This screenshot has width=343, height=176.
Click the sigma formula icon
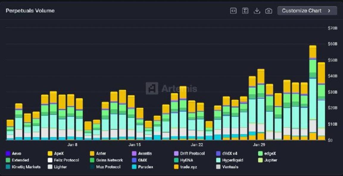click(x=245, y=11)
